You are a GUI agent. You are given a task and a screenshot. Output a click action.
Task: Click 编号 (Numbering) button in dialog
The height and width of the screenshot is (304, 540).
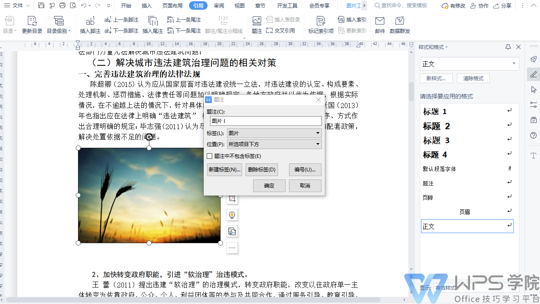click(305, 170)
